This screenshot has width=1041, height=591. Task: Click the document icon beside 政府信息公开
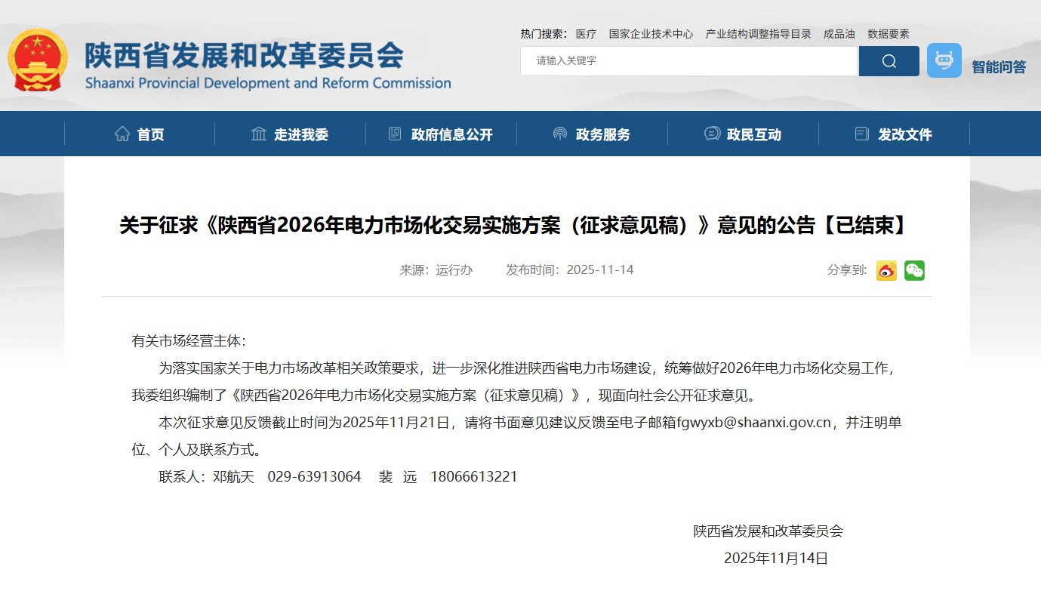[x=395, y=134]
